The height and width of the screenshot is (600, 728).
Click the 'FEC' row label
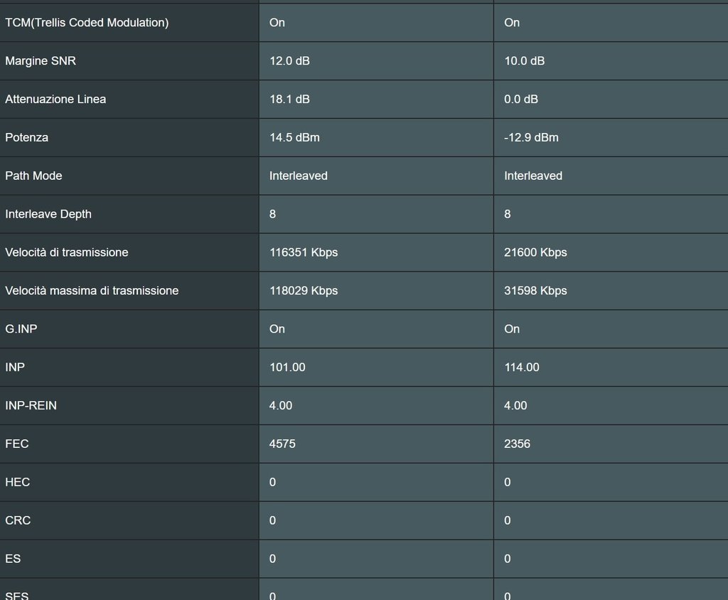click(17, 444)
